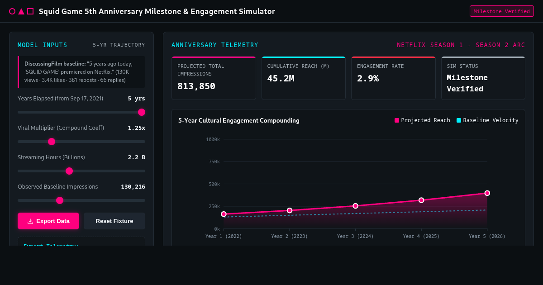Select the Year 2 (2023) chart data point
The height and width of the screenshot is (285, 543).
pos(290,210)
